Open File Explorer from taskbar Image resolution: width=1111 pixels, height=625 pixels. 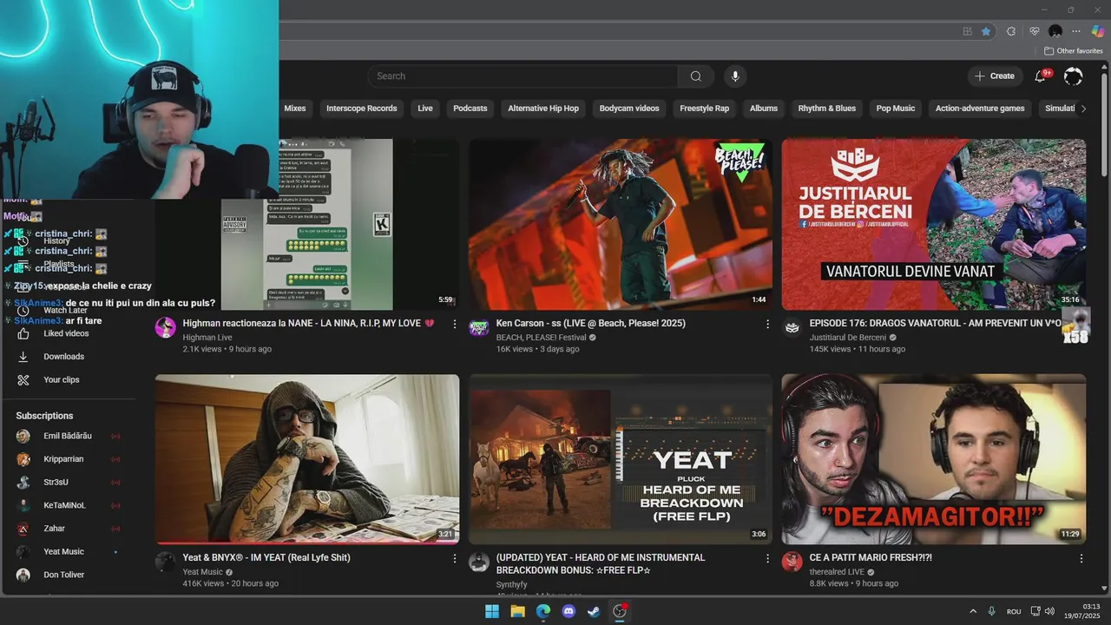pyautogui.click(x=517, y=611)
